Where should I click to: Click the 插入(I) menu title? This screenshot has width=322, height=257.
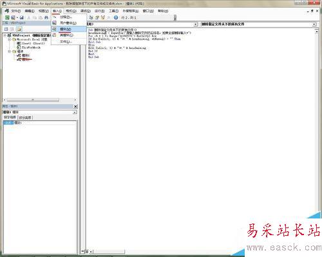pos(57,11)
